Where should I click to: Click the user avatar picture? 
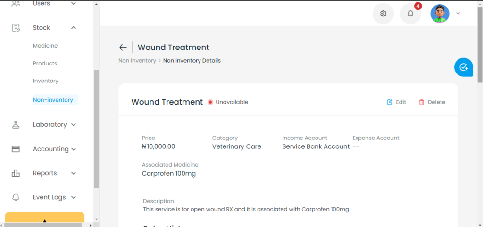click(x=440, y=14)
